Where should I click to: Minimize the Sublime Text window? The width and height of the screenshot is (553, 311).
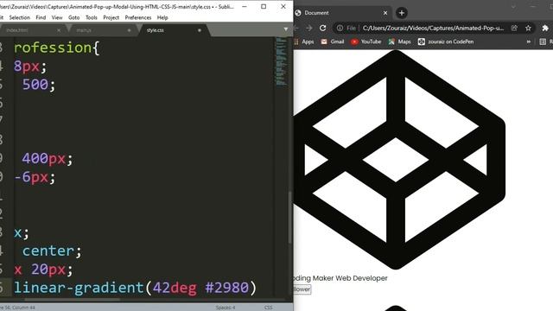[x=244, y=6]
